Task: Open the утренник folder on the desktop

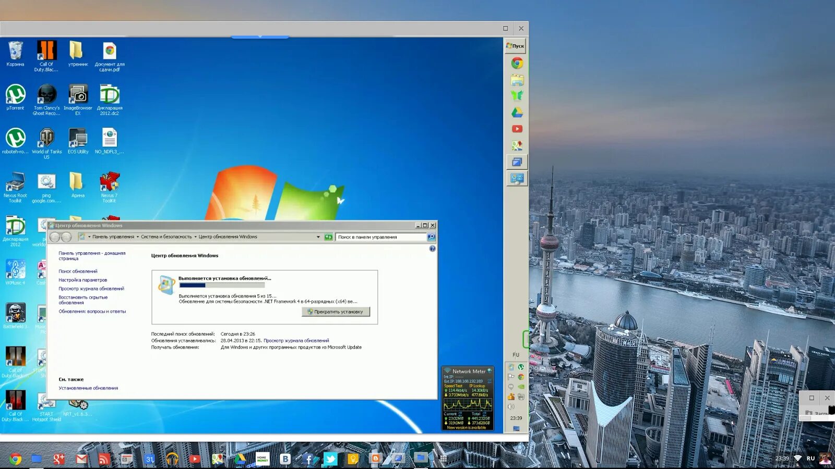Action: (78, 54)
